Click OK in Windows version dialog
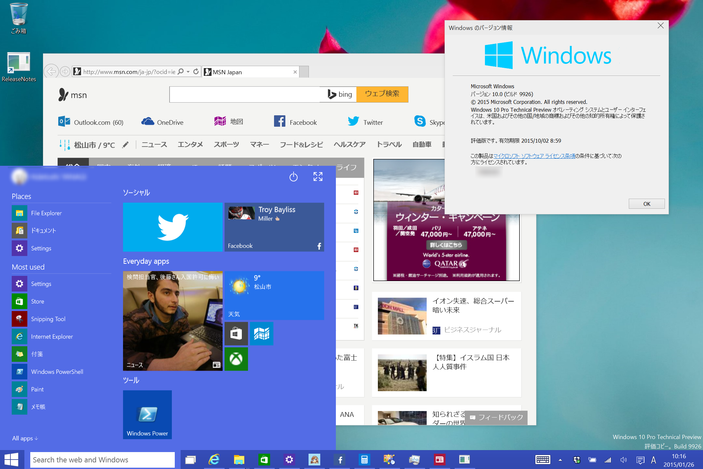Image resolution: width=703 pixels, height=469 pixels. 646,204
